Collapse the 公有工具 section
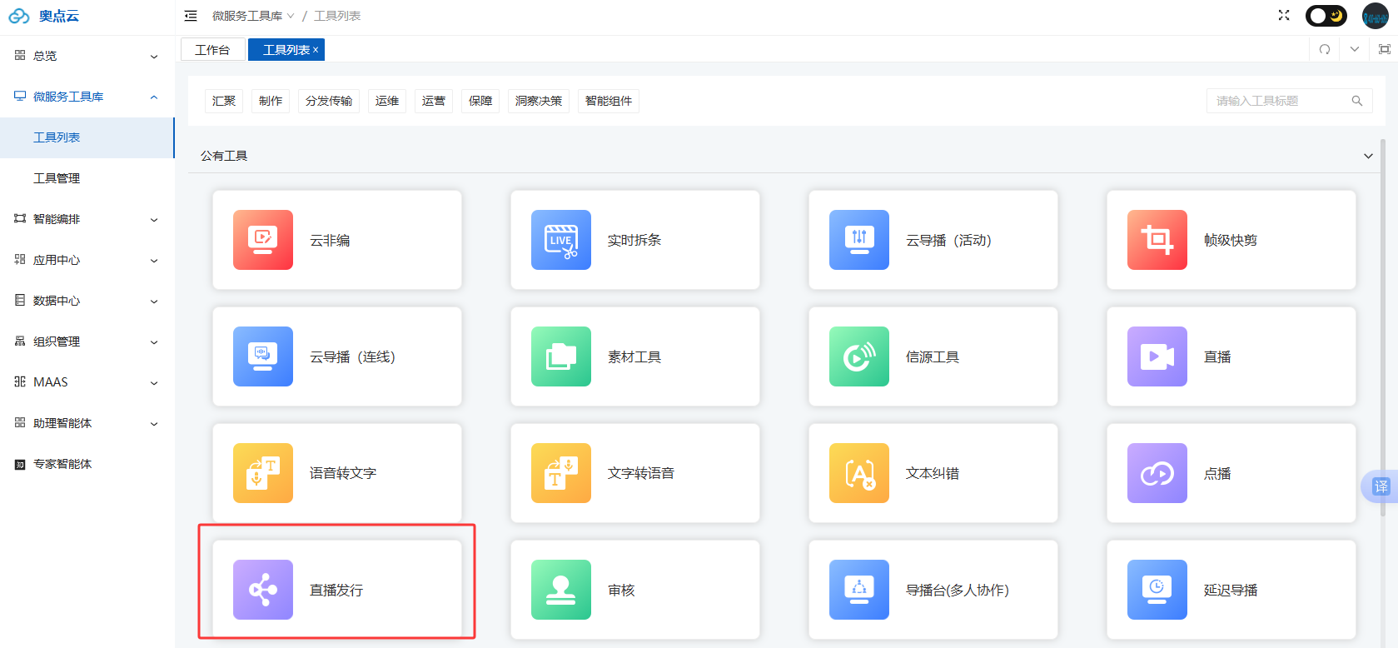The image size is (1398, 648). tap(1368, 156)
